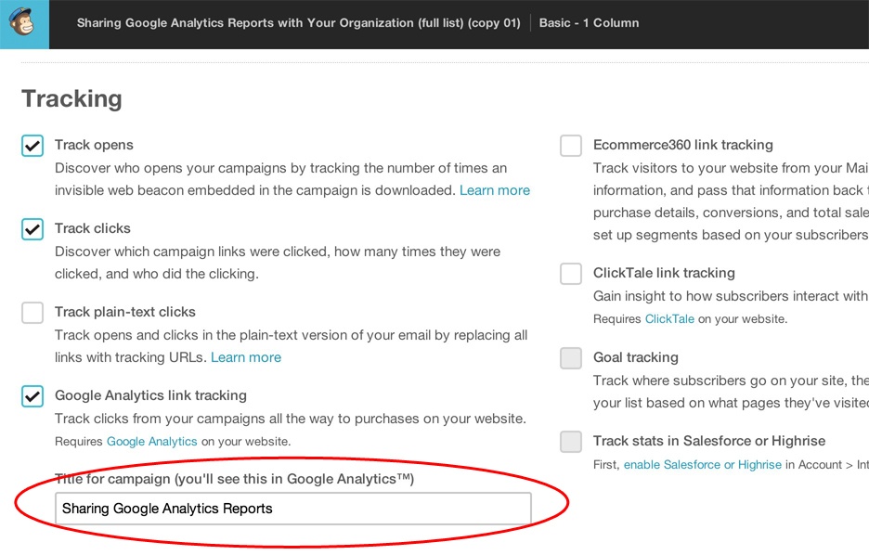Enable Ecommerce360 link tracking checkbox

(571, 146)
